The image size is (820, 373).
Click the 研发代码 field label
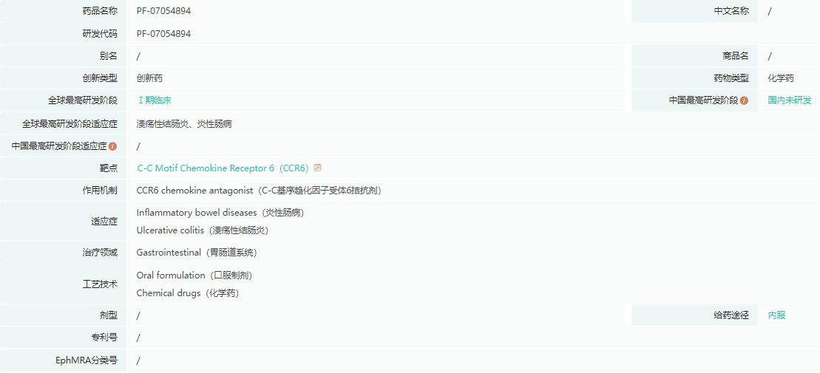click(x=100, y=34)
